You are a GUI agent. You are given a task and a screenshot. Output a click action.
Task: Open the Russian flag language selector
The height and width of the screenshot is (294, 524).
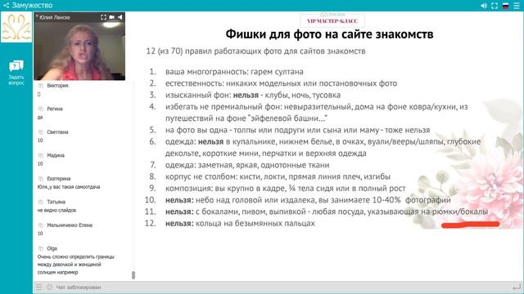(506, 6)
